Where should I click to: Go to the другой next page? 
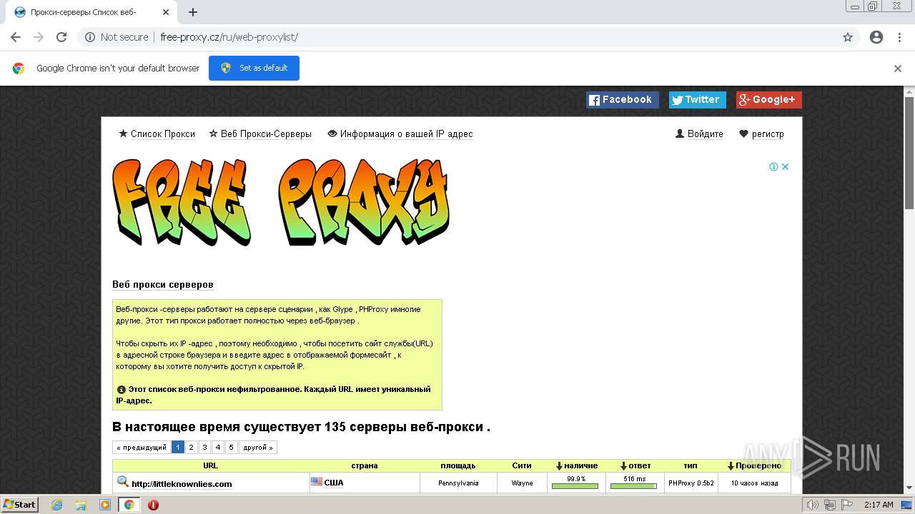(258, 448)
